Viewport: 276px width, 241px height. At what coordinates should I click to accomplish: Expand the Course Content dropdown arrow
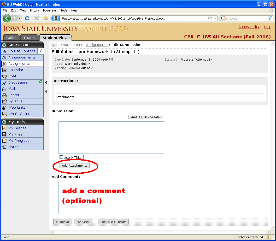[x=41, y=51]
